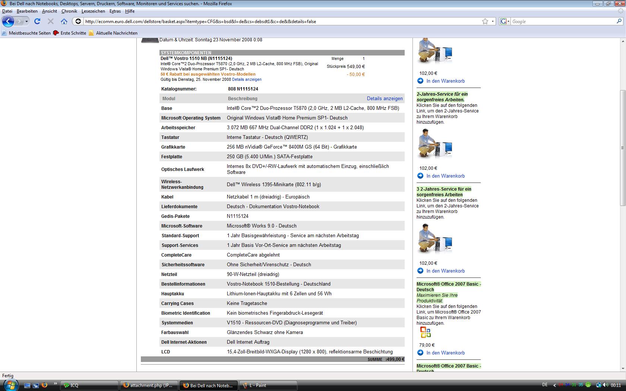
Task: Expand hidden system tray icons arrow
Action: click(554, 385)
